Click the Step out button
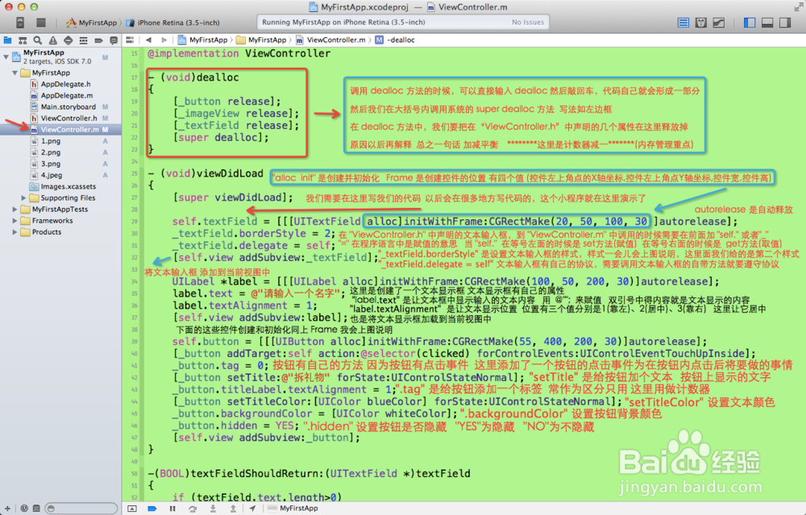The image size is (806, 515). tap(233, 509)
